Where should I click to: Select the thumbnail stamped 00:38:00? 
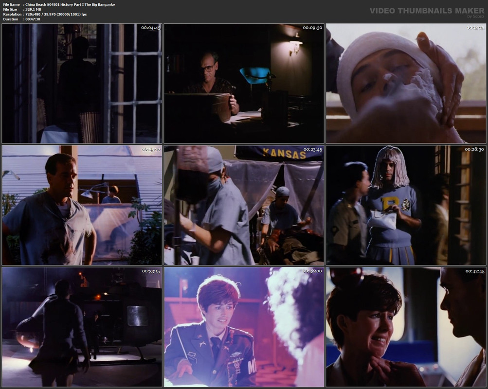244,327
